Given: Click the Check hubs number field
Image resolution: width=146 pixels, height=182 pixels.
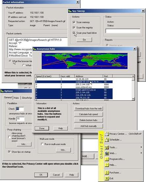Looking at the screenshot, I should click(20, 109).
